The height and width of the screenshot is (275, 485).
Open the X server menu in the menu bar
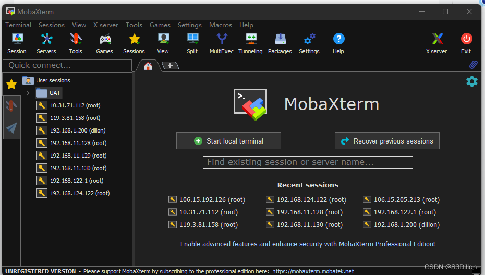coord(106,25)
